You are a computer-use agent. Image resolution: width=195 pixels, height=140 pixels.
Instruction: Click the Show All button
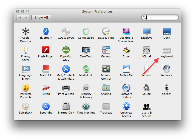pyautogui.click(x=41, y=17)
